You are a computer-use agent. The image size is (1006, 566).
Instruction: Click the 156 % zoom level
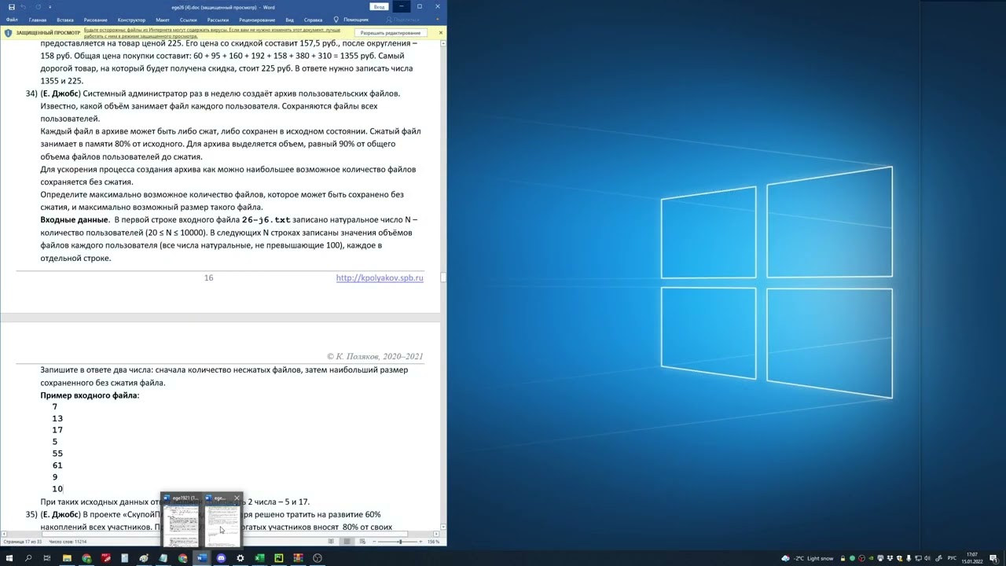[433, 542]
